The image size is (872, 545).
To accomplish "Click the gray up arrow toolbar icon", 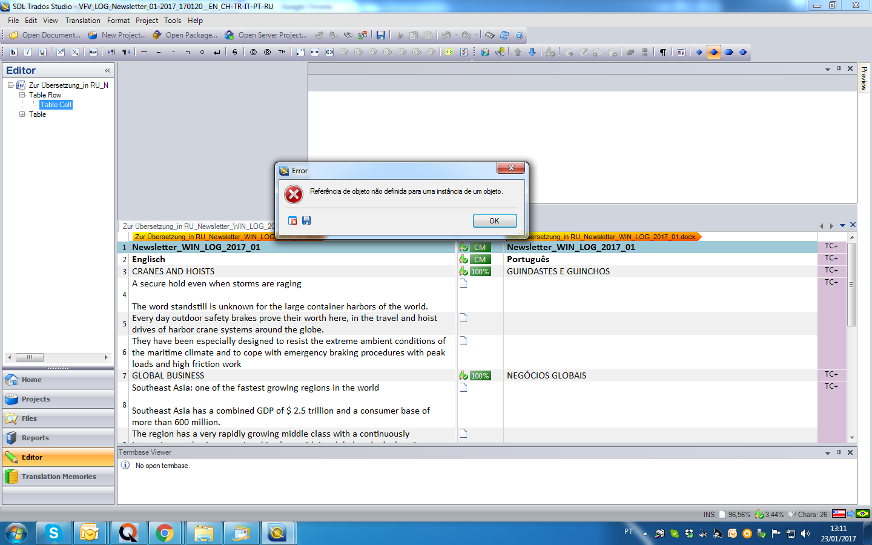I will 518,52.
